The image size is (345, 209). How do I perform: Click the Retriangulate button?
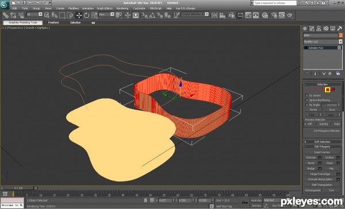click(x=313, y=190)
